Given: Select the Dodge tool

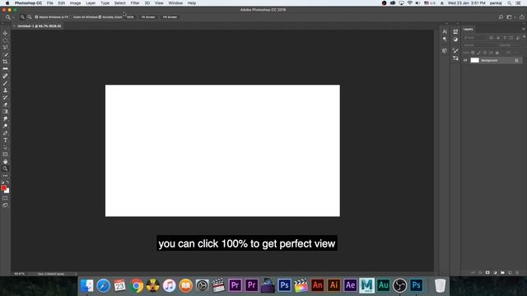Looking at the screenshot, I should coord(5,126).
